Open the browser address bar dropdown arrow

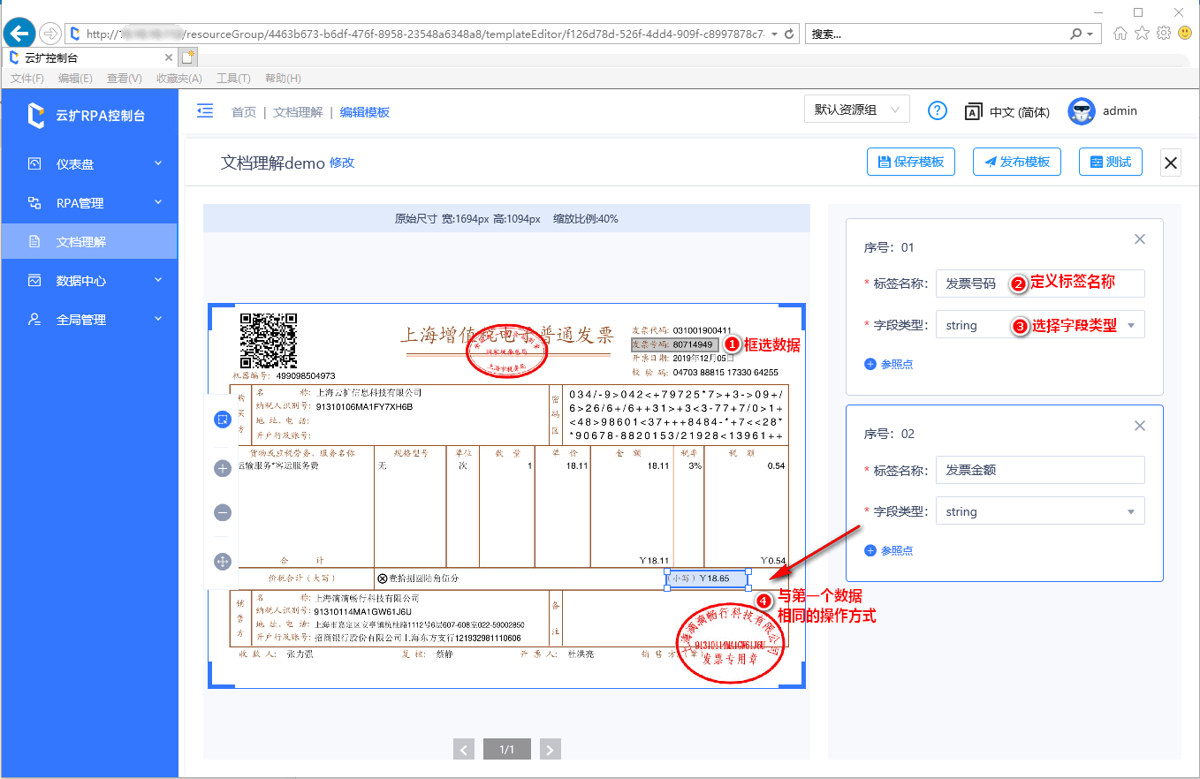775,34
